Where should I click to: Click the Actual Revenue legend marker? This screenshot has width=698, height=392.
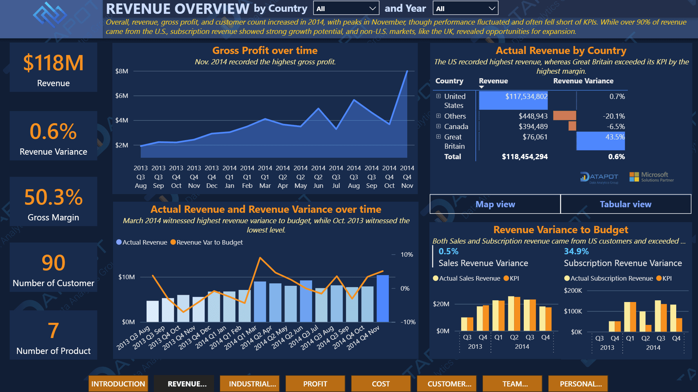tap(119, 242)
